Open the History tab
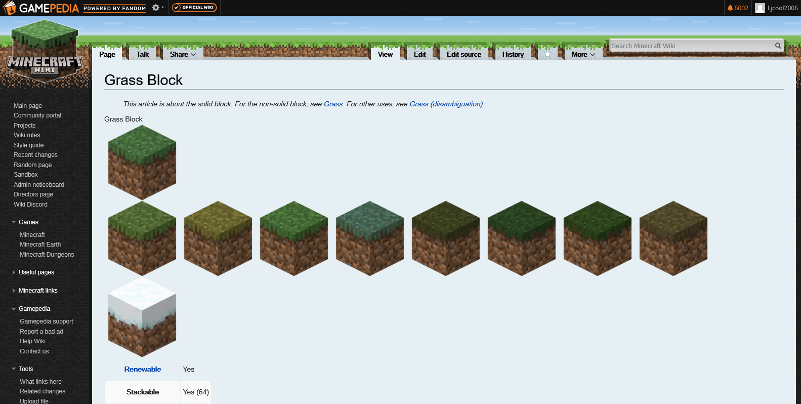Image resolution: width=801 pixels, height=404 pixels. pos(513,54)
